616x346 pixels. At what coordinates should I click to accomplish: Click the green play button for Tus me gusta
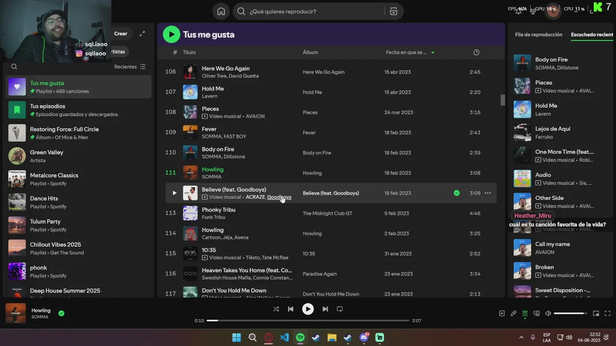tap(171, 34)
